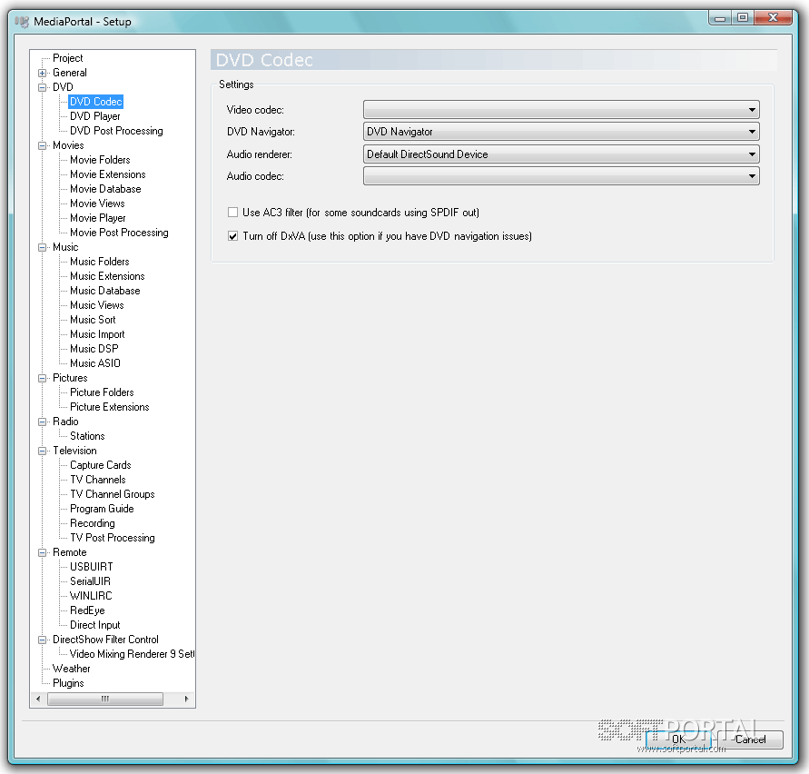Select Movie Post Processing item

click(119, 233)
